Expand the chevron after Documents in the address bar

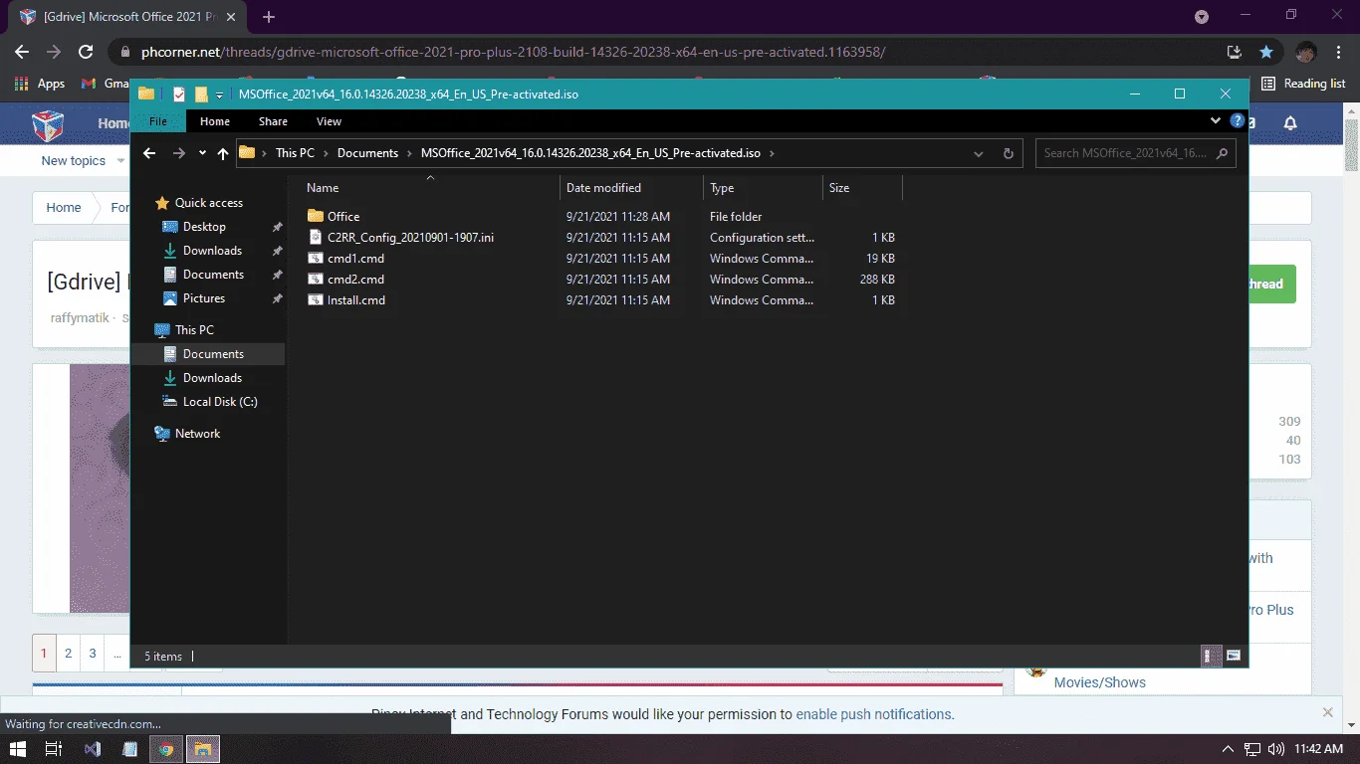(409, 153)
